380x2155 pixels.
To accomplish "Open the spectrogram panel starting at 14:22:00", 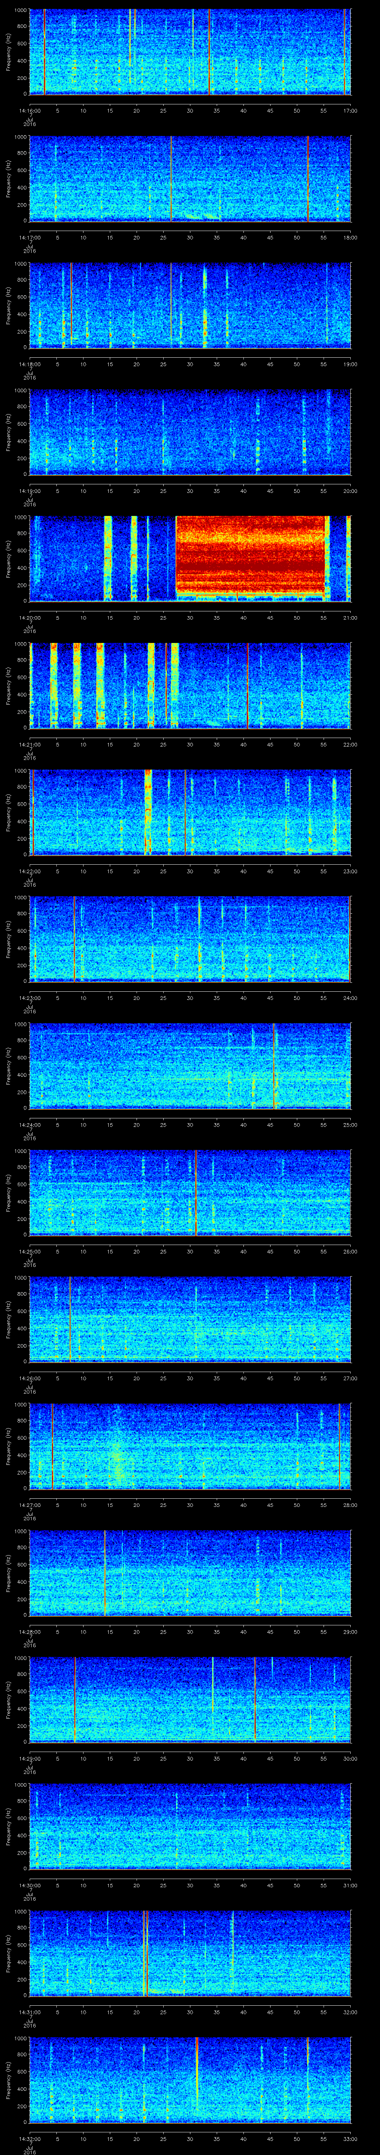I will (x=190, y=812).
